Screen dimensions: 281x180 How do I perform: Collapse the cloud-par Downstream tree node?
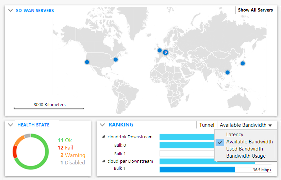[x=103, y=161]
